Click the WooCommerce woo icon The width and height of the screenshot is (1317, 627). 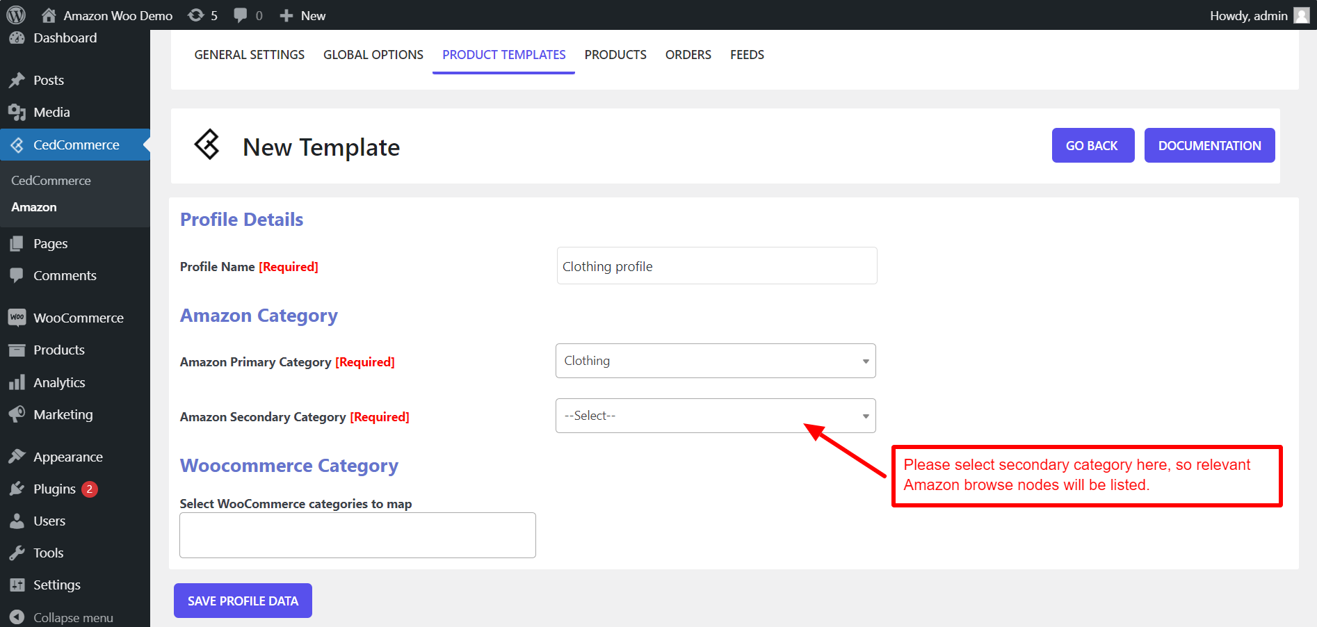point(17,318)
